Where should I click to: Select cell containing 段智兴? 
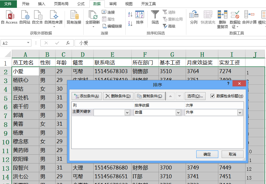pyautogui.click(x=25, y=168)
